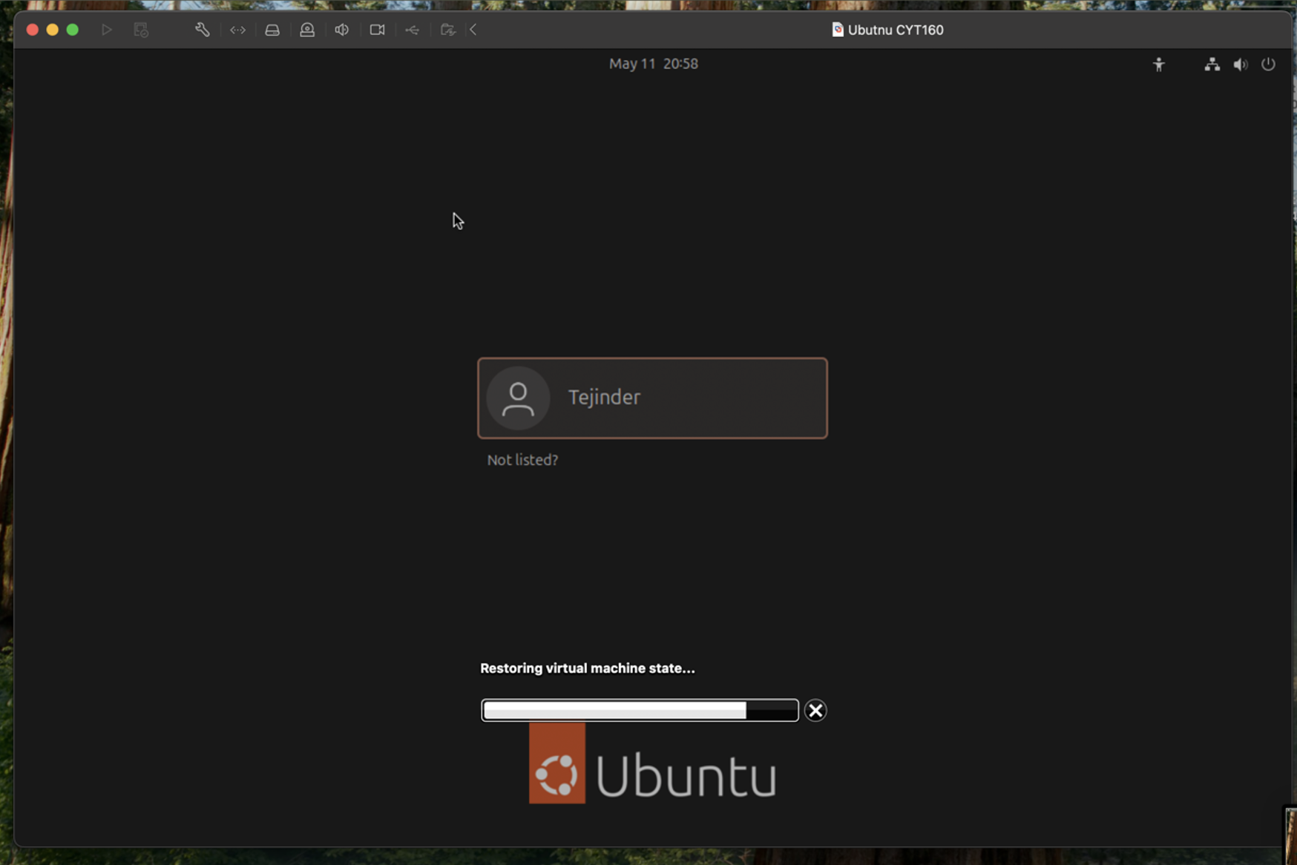Maximize the UTM window with green button
This screenshot has height=865, width=1297.
pyautogui.click(x=73, y=30)
